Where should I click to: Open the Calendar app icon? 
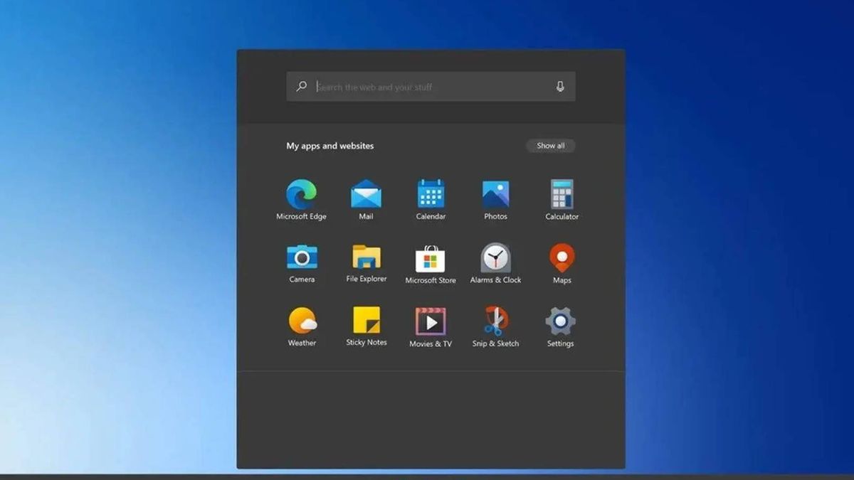pyautogui.click(x=431, y=194)
